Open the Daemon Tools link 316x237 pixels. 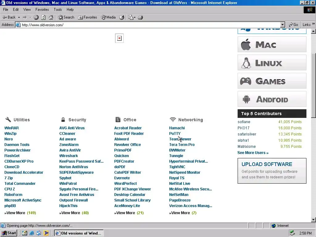click(17, 145)
